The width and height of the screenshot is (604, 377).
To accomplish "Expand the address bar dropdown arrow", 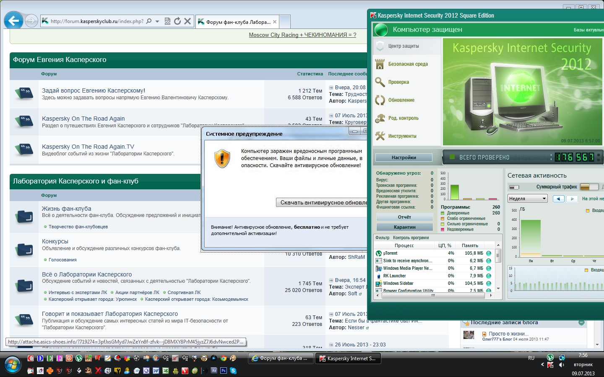I will [157, 21].
